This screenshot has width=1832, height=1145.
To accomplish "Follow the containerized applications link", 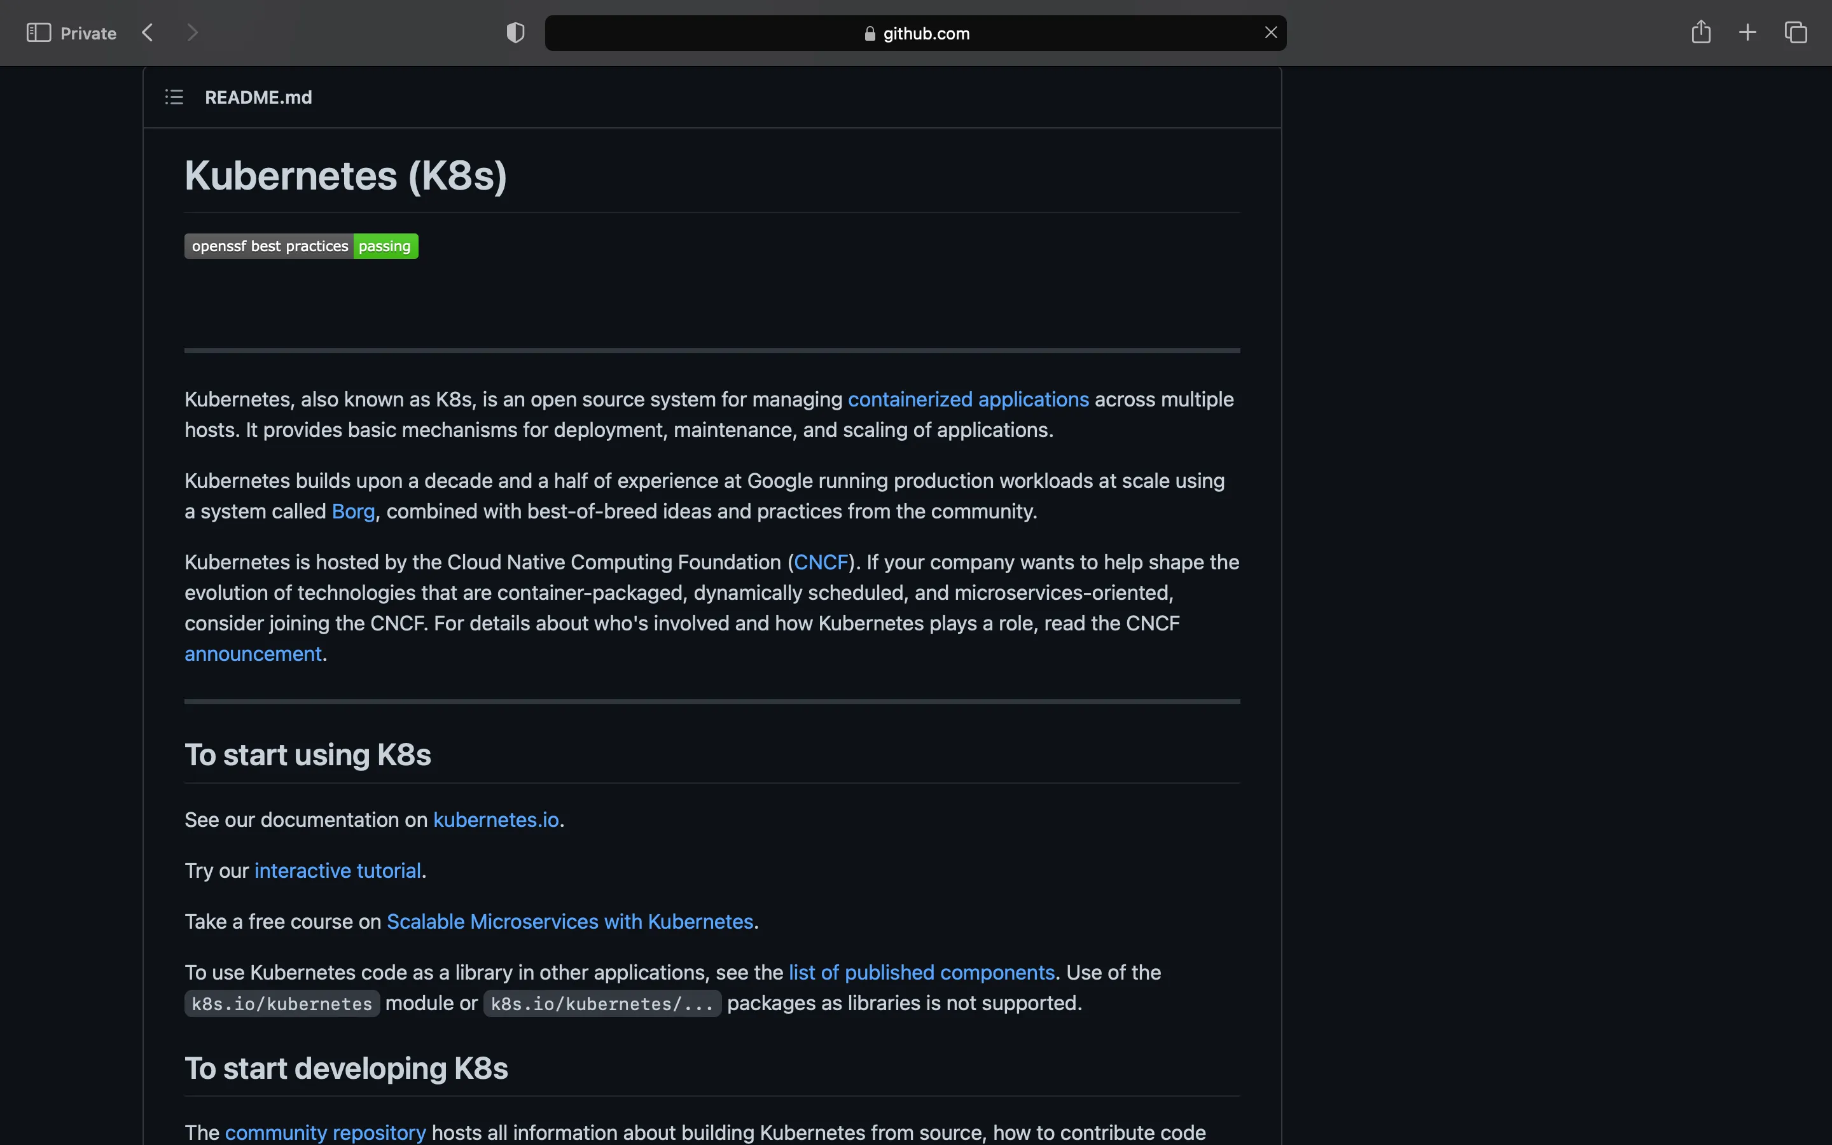I will [x=968, y=399].
